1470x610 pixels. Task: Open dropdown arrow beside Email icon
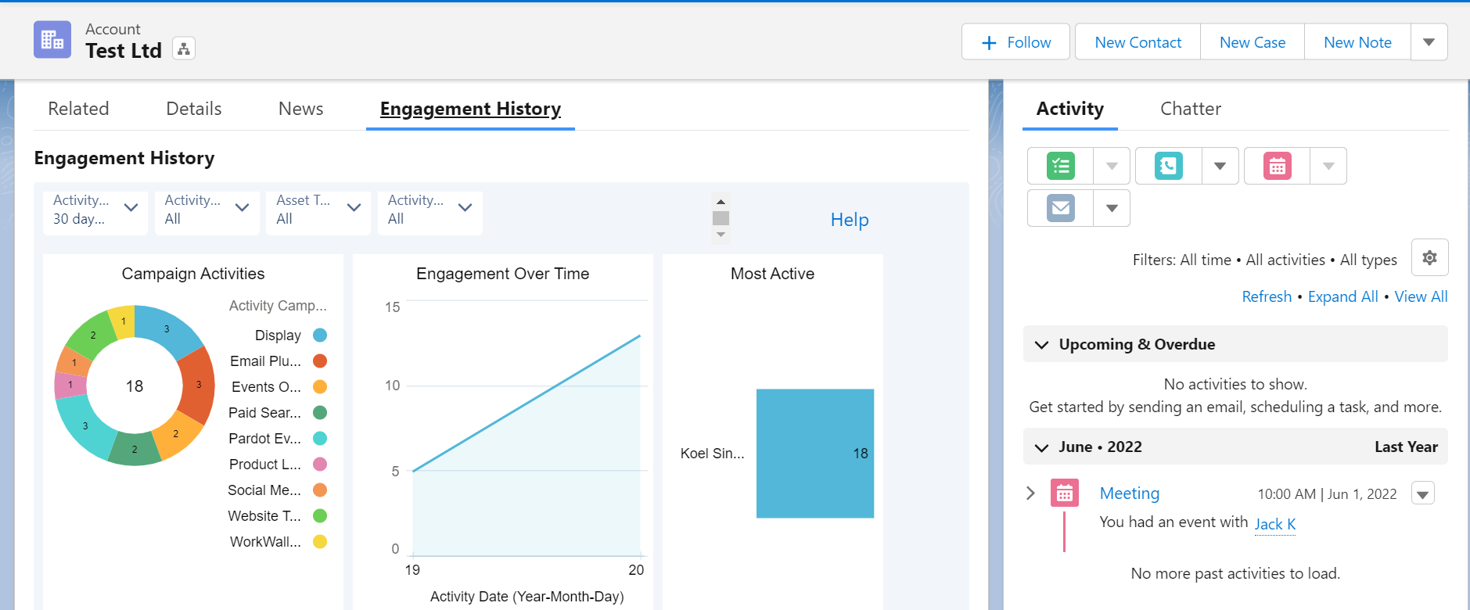1112,208
